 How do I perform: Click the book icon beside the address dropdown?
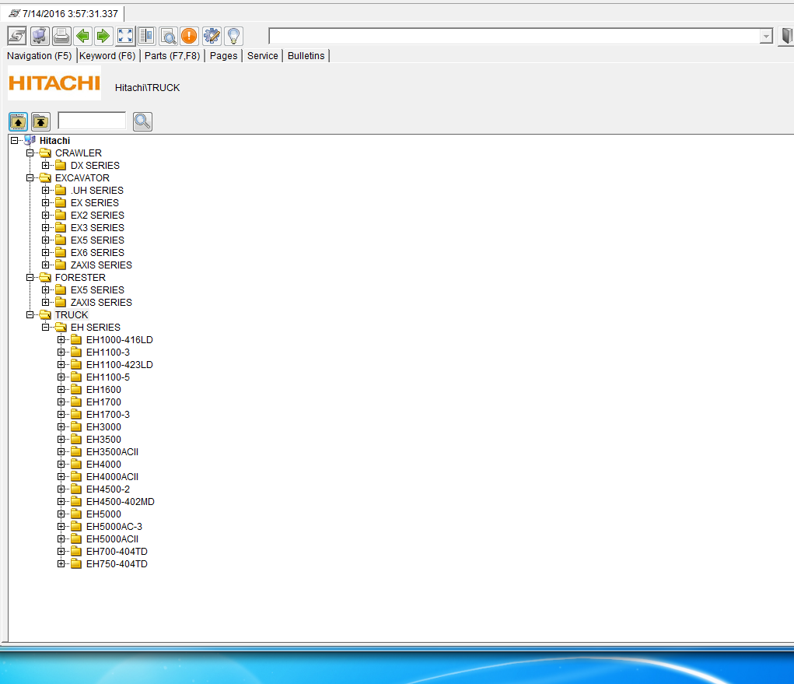click(786, 36)
